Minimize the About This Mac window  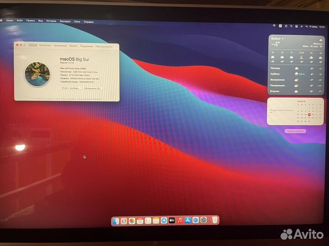point(21,45)
